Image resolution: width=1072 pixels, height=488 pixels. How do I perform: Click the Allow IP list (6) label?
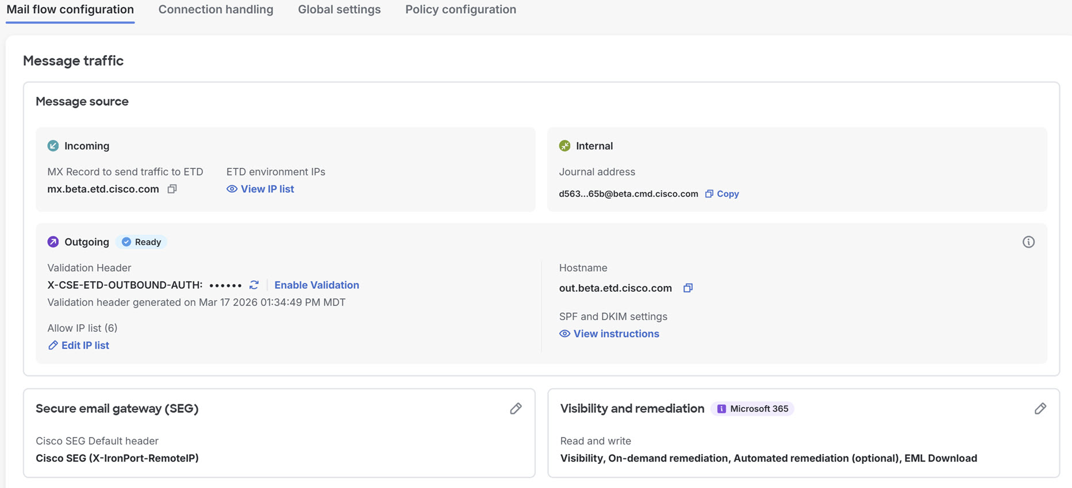82,328
